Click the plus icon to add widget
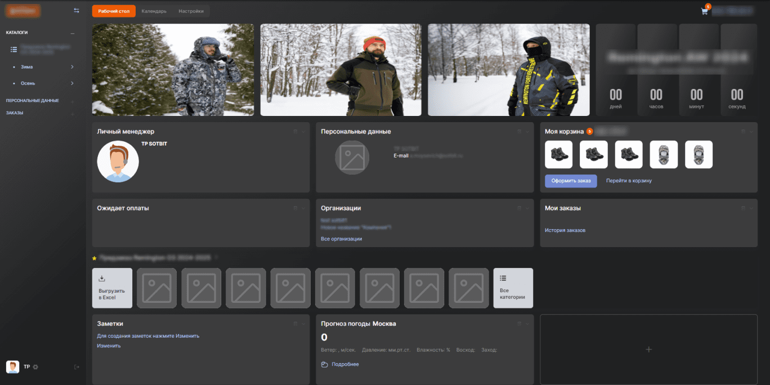 point(648,350)
